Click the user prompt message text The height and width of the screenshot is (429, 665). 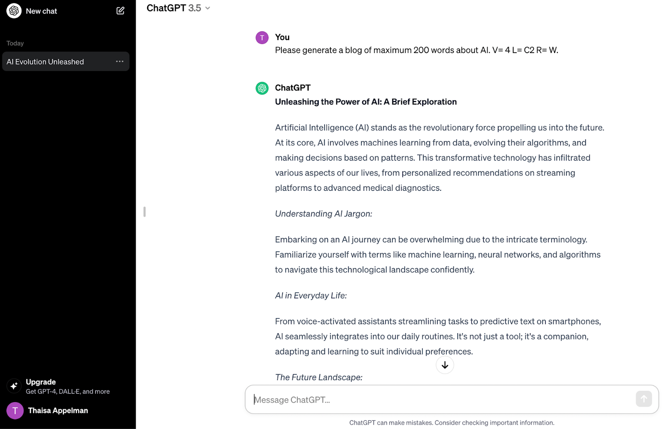point(416,50)
